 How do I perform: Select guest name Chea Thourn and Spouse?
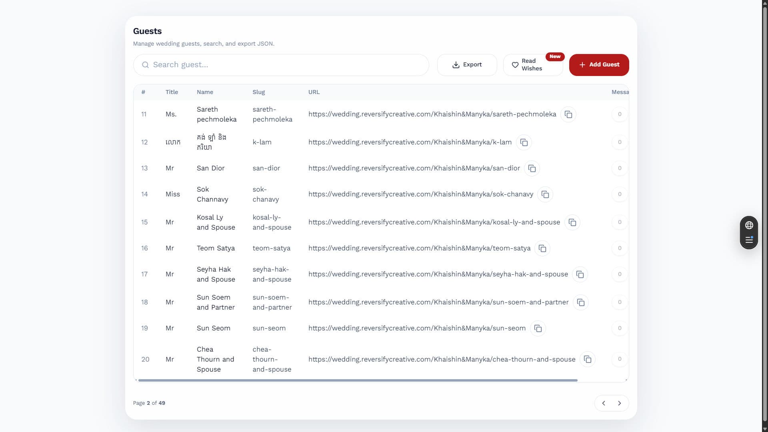[215, 359]
